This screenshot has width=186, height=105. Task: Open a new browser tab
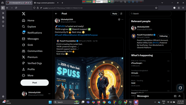pyautogui.click(x=62, y=3)
